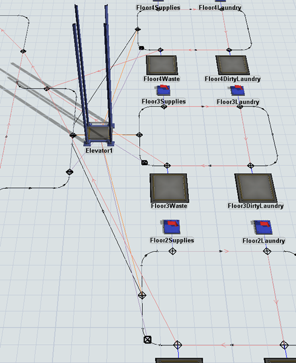Screen dimensions: 296x363
Task: Click the Floor4Laundry label
Action: (220, 8)
